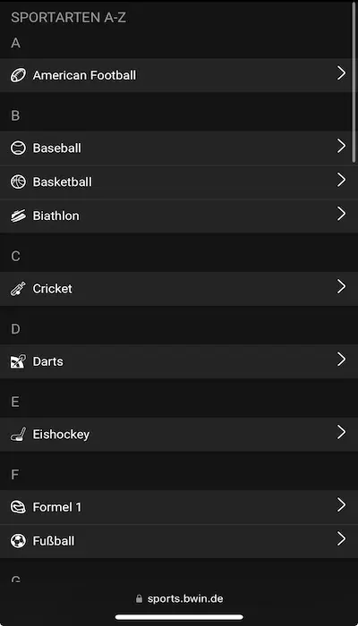Tap the Fußball soccer ball icon

(x=18, y=541)
